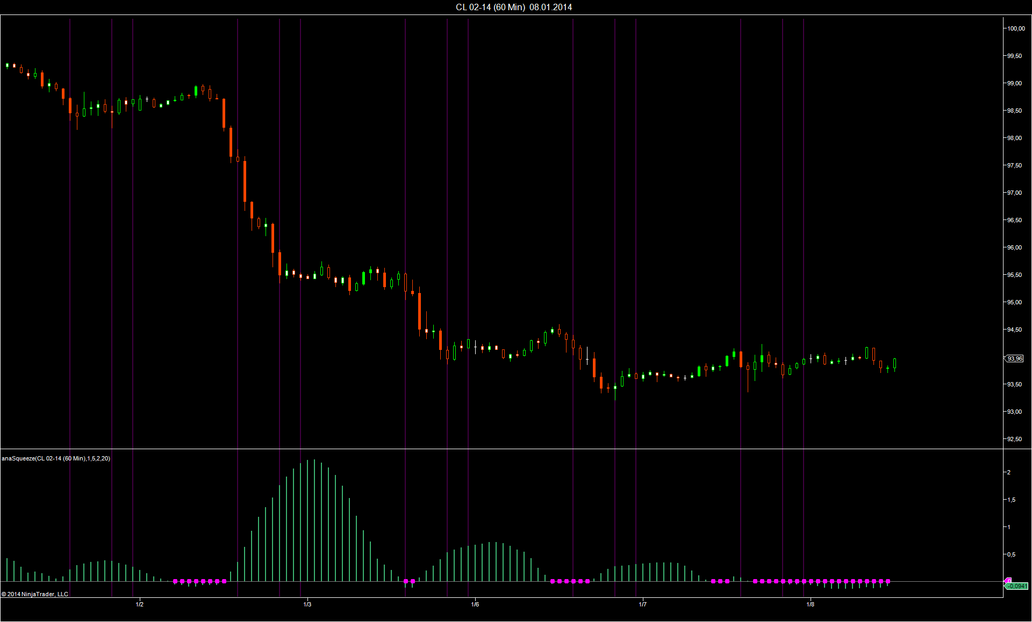Click the indicator scale value 0,5
Image resolution: width=1032 pixels, height=622 pixels.
(x=1011, y=554)
